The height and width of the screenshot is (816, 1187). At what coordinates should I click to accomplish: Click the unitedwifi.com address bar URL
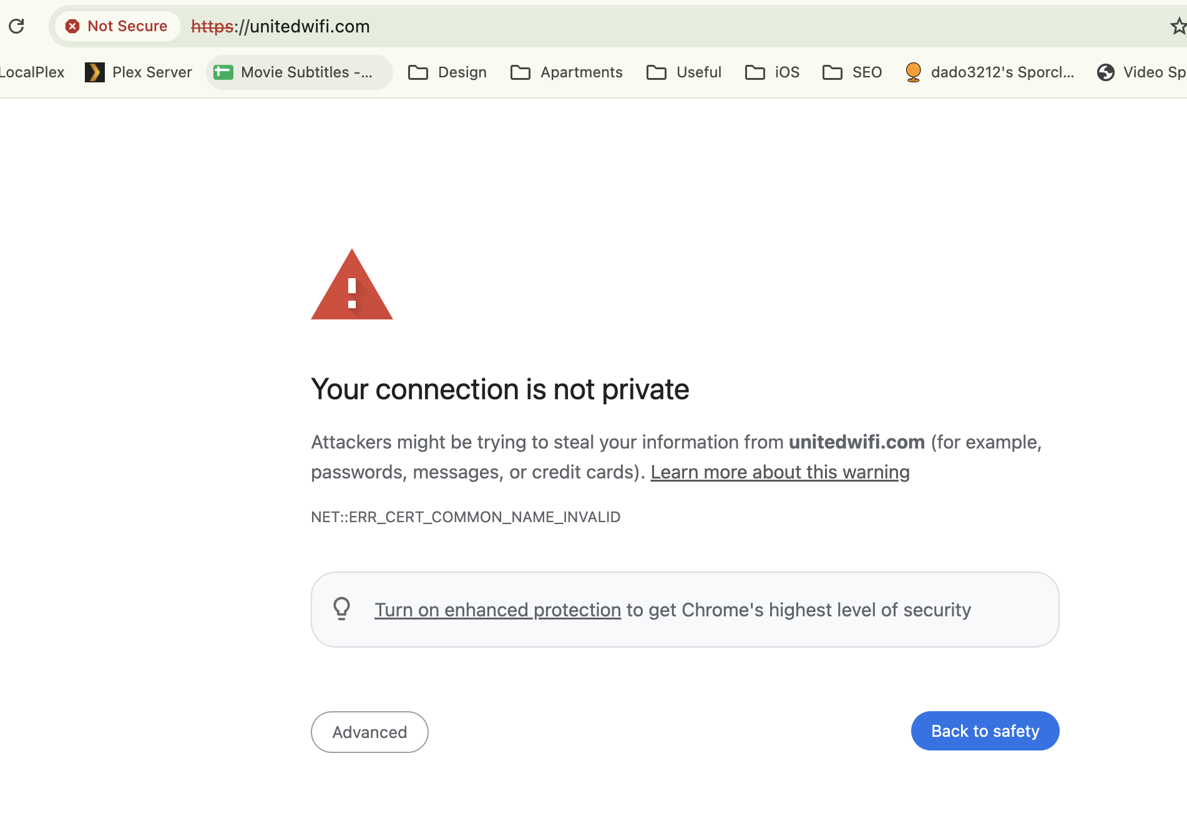tap(280, 26)
